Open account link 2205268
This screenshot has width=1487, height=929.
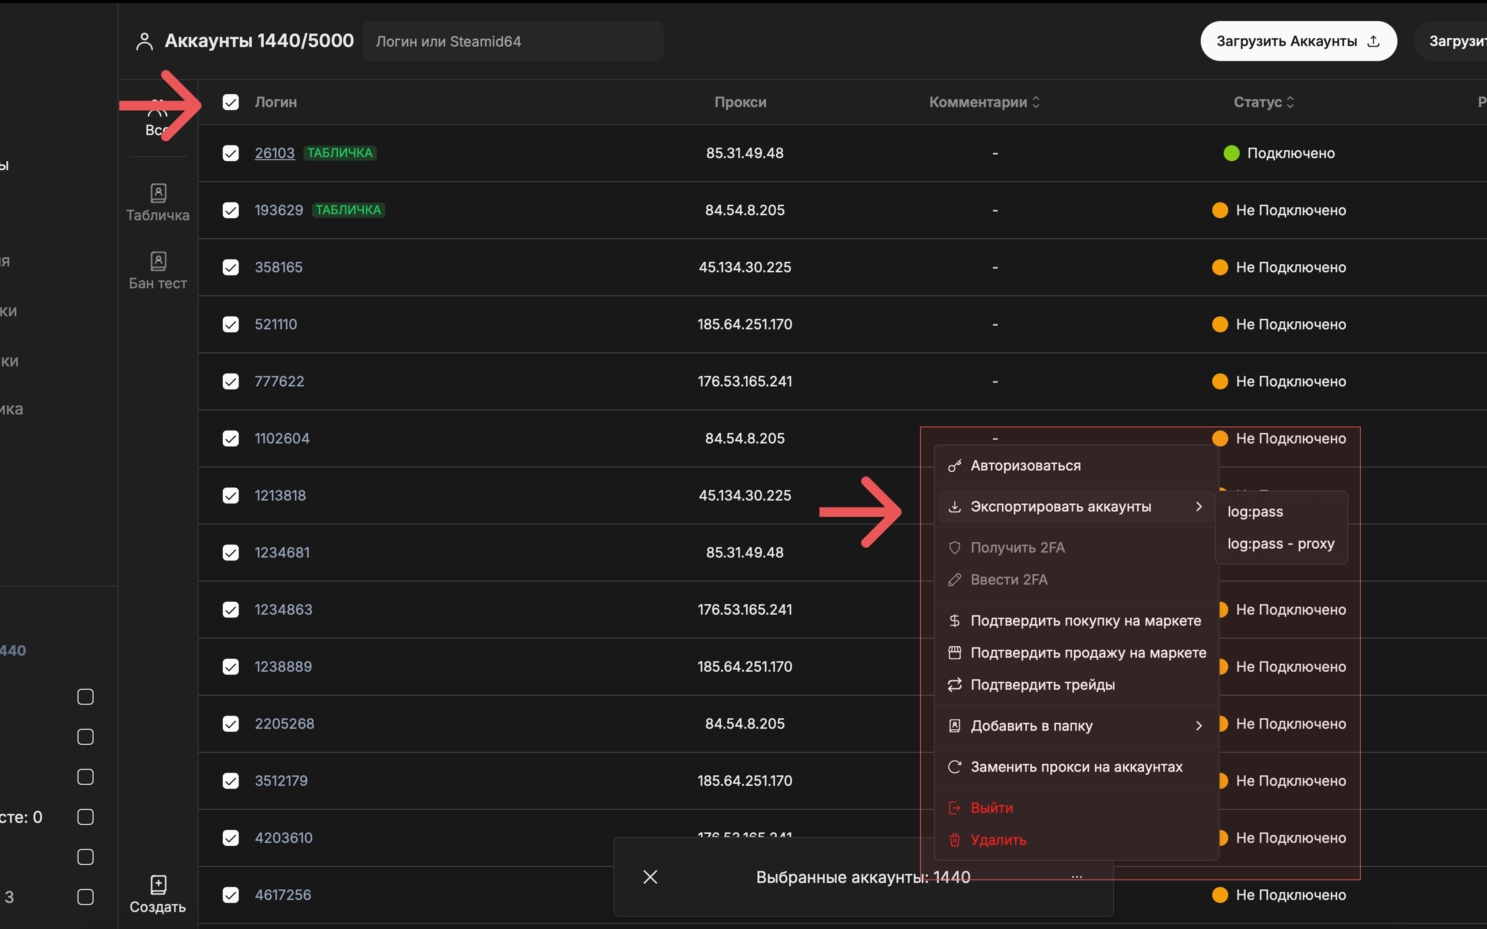[x=285, y=724]
